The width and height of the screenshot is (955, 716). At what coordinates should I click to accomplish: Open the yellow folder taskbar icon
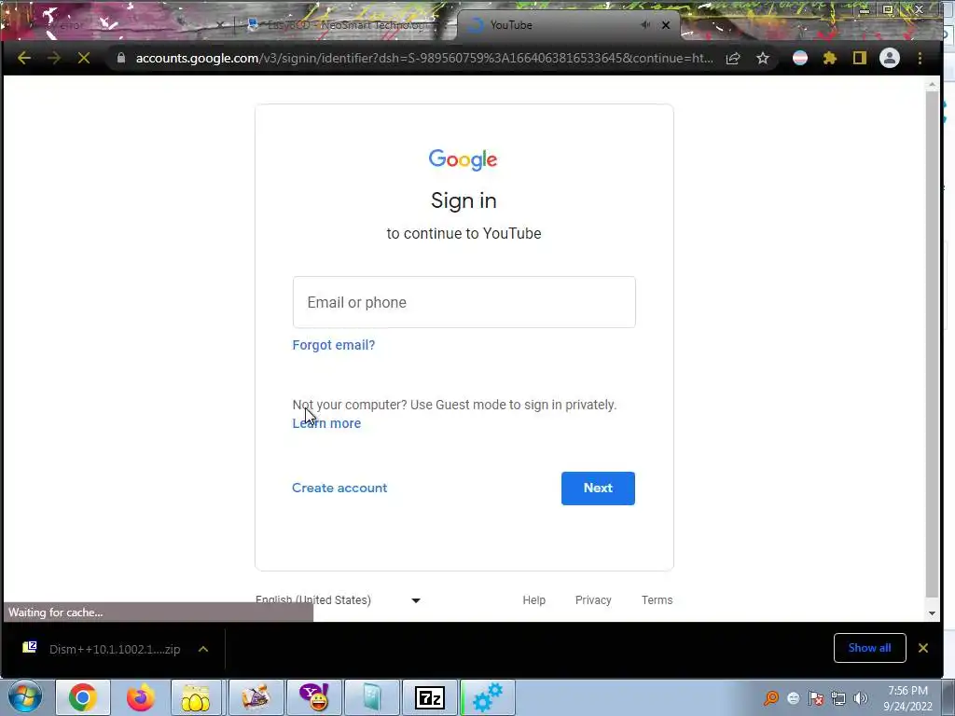(195, 697)
